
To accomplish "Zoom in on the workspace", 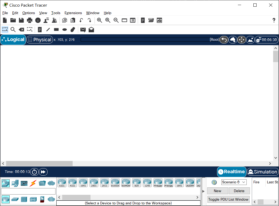I will click(x=100, y=20).
